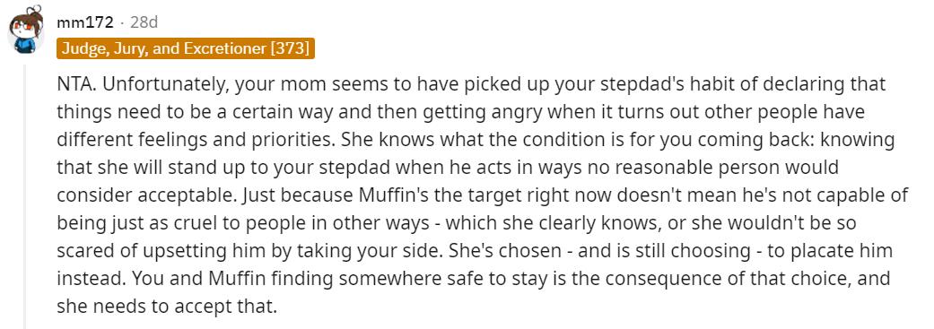
Task: Click the words different feelings and priorities
Action: [190, 141]
